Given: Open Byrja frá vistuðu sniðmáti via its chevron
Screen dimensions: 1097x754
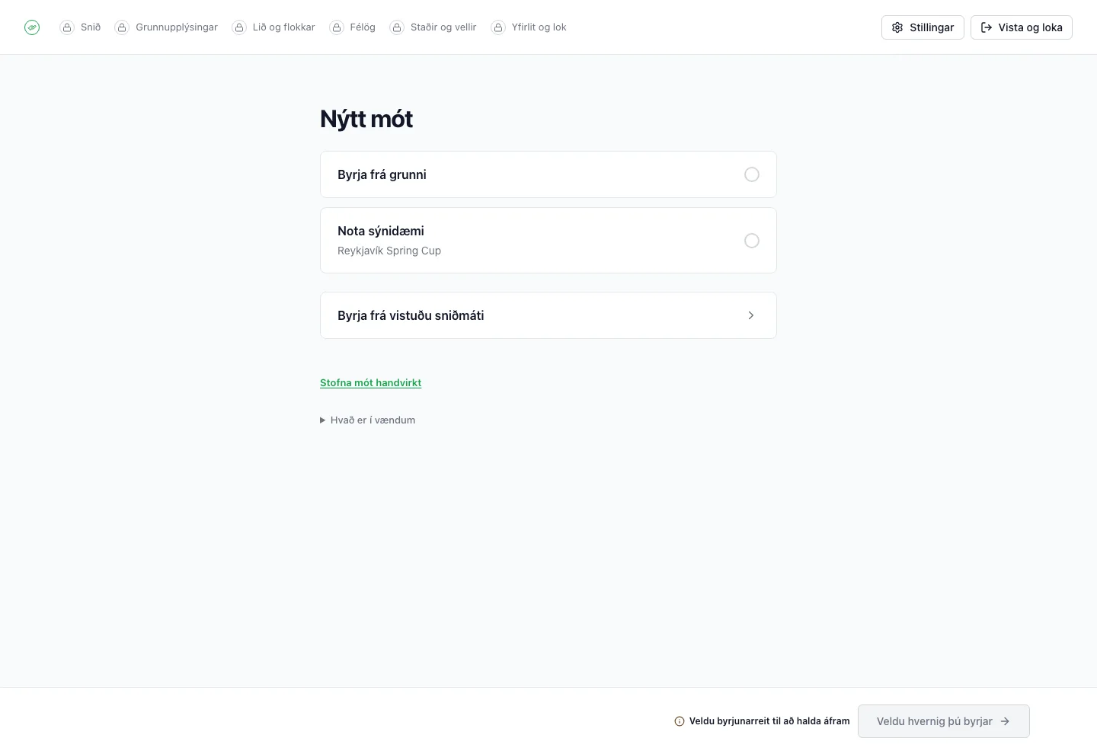Looking at the screenshot, I should (751, 315).
